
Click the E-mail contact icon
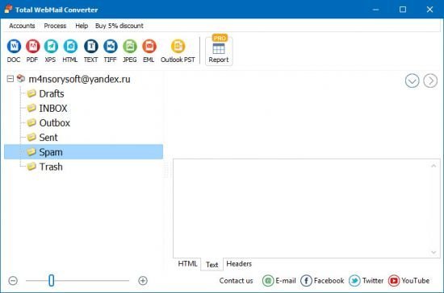click(268, 281)
